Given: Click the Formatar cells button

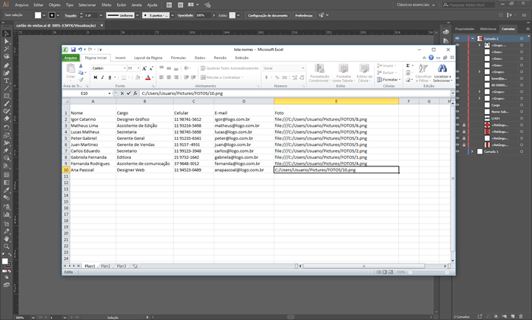Looking at the screenshot, I should coord(389,79).
